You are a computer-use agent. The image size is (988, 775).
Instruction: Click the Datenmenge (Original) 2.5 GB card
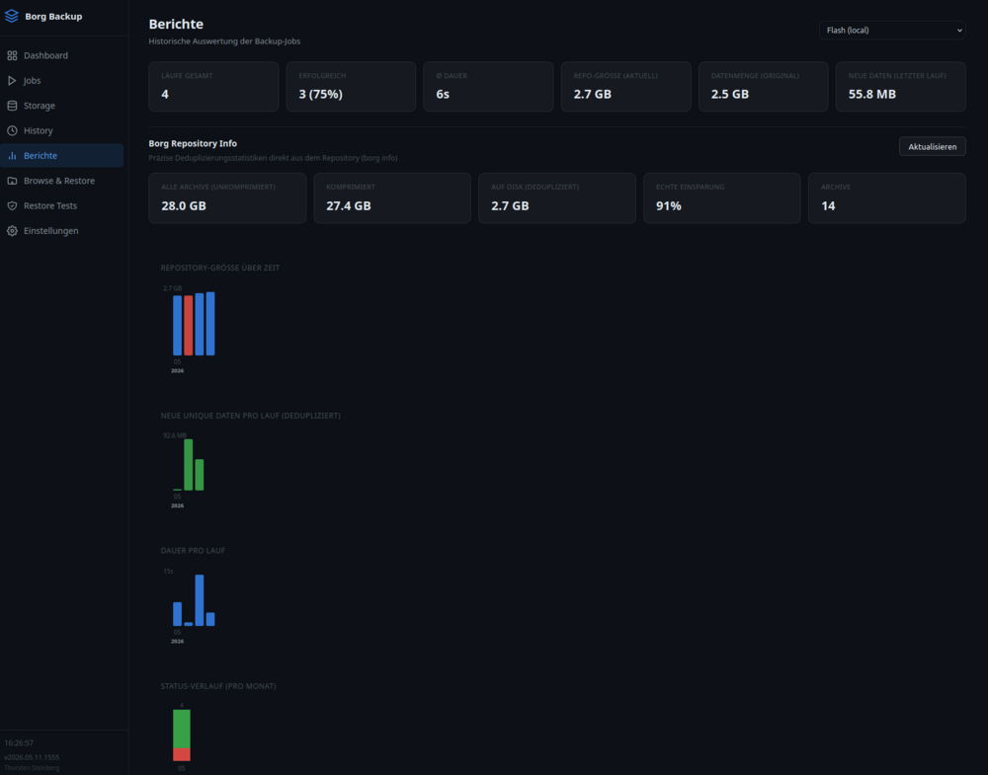point(763,87)
